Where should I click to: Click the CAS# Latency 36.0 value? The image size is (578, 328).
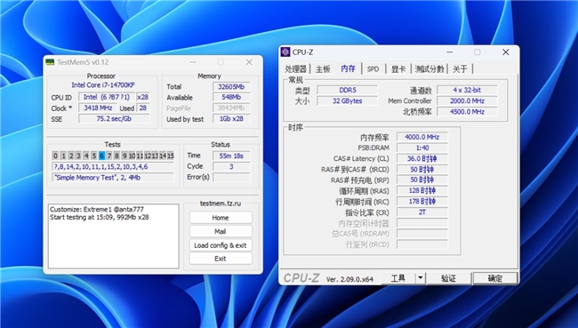422,158
